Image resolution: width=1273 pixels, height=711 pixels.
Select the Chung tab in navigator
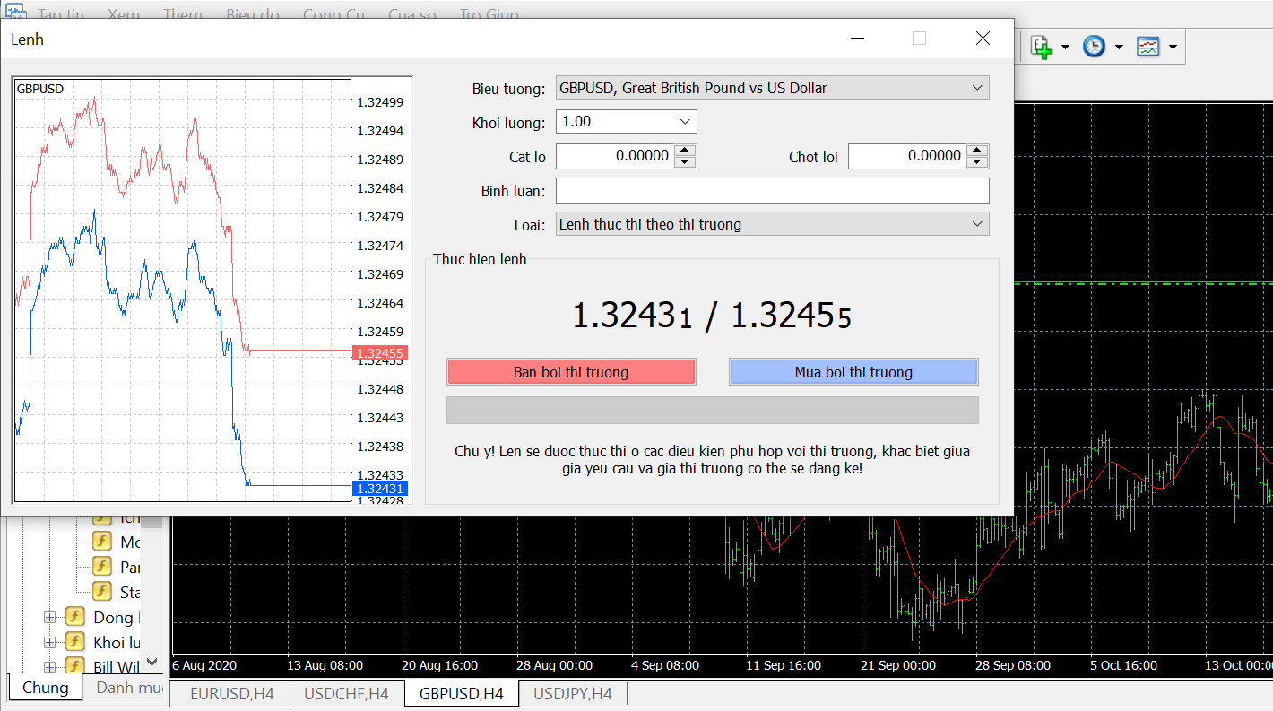[x=45, y=688]
